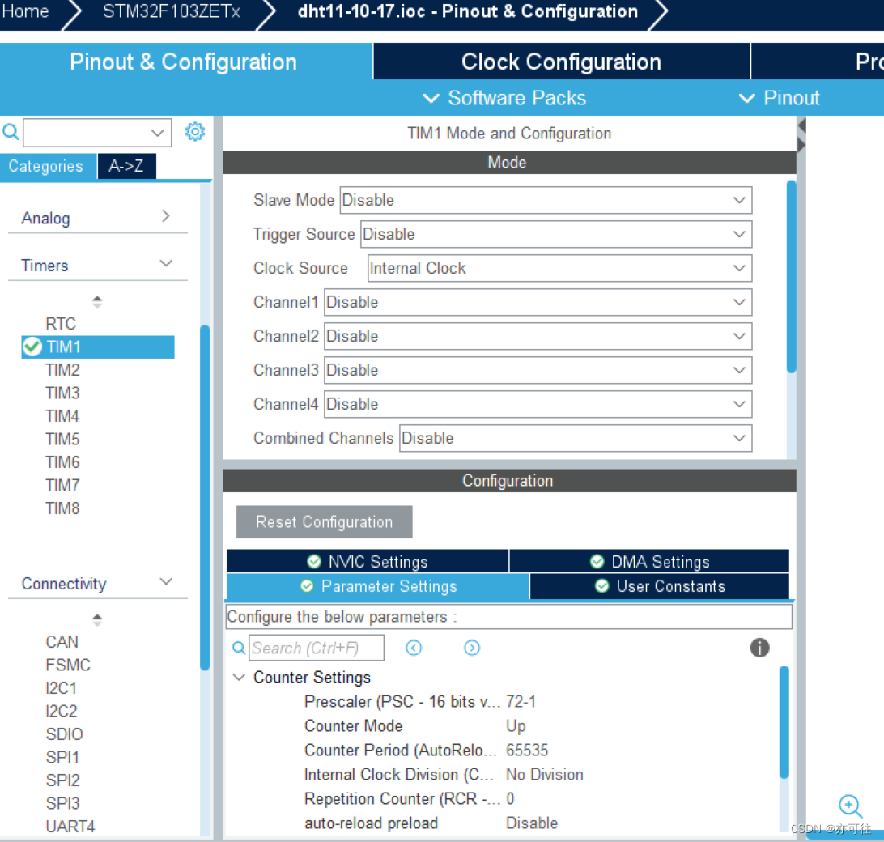
Task: Select FSMC under Connectivity
Action: click(68, 665)
